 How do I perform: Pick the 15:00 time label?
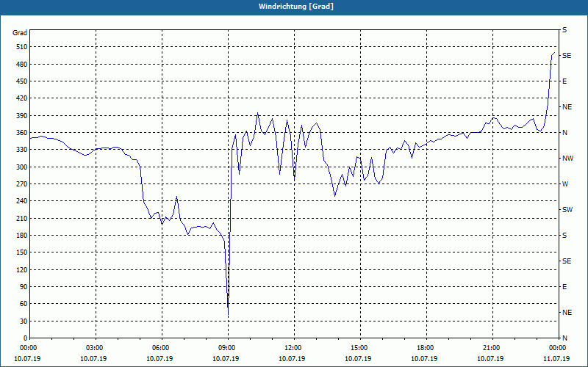point(358,348)
